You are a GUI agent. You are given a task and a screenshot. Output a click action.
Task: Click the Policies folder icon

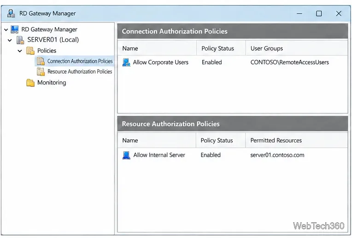tap(30, 51)
